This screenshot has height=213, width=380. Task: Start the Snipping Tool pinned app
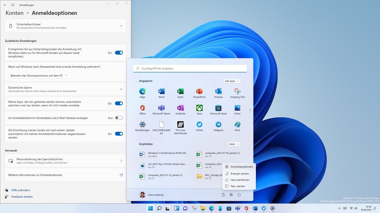pyautogui.click(x=237, y=93)
